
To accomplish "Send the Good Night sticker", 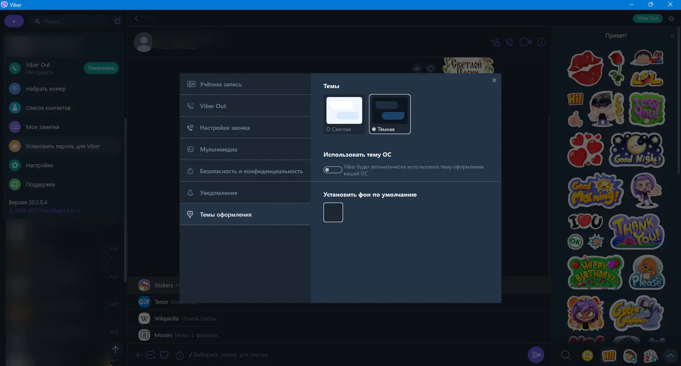I will click(x=637, y=150).
